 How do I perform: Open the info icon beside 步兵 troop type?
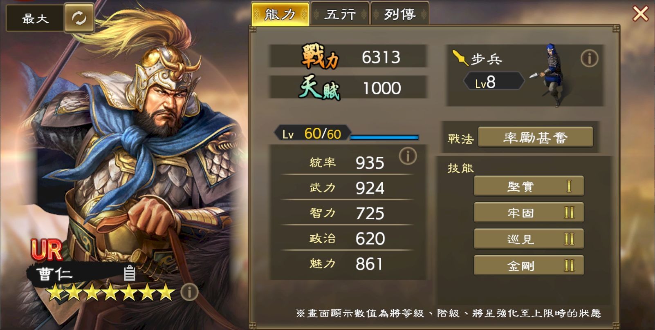589,58
